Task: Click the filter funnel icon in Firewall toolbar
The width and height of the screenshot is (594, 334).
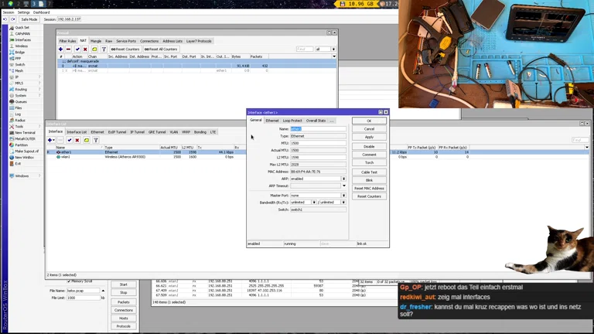Action: tap(104, 49)
